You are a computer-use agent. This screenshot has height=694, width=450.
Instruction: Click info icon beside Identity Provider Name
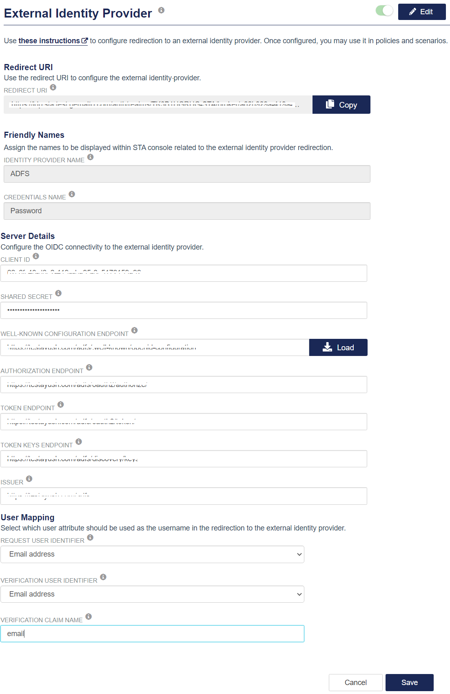pyautogui.click(x=91, y=157)
